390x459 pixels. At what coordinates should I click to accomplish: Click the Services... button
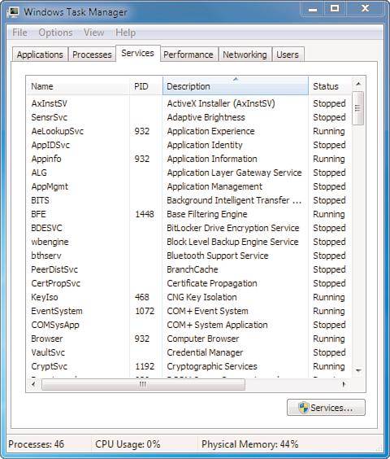click(x=326, y=408)
